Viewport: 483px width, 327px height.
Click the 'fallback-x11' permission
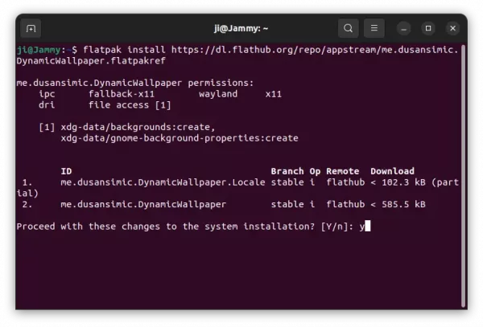coord(122,94)
